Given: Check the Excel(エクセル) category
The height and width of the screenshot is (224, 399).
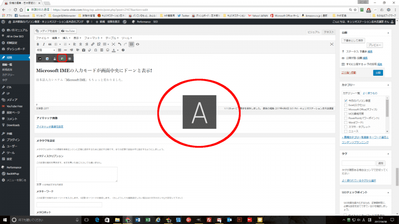Looking at the screenshot, I should pyautogui.click(x=346, y=105).
